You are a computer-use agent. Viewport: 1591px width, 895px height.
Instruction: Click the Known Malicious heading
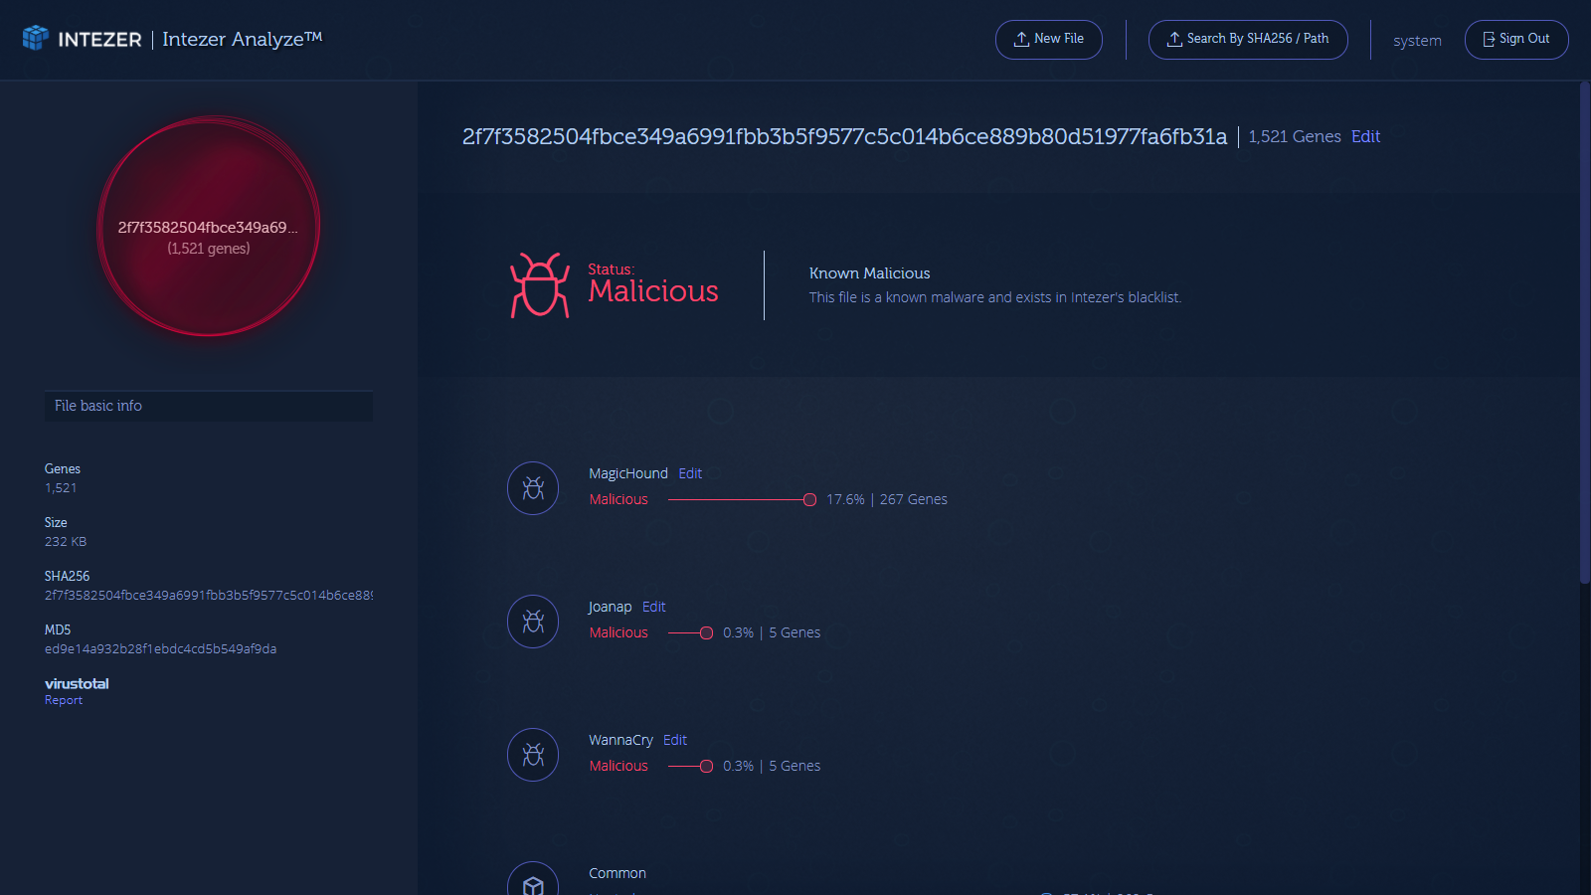870,273
